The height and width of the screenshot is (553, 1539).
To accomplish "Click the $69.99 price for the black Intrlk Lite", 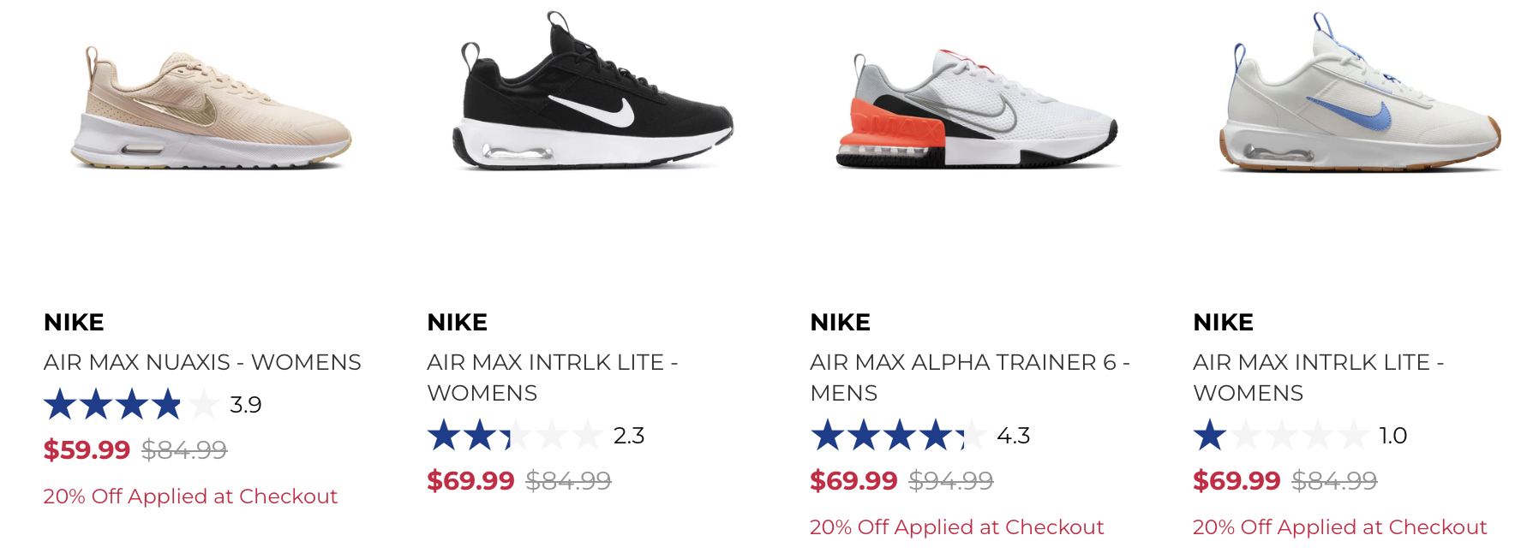I will 470,480.
